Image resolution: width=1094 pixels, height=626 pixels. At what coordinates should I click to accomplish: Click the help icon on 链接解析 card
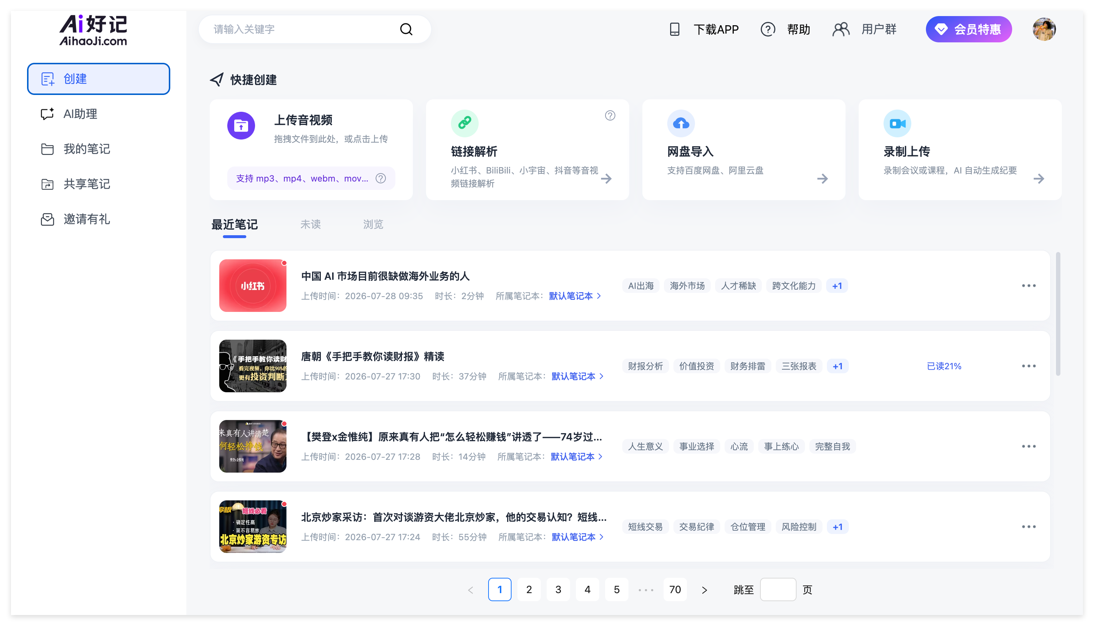(x=610, y=115)
